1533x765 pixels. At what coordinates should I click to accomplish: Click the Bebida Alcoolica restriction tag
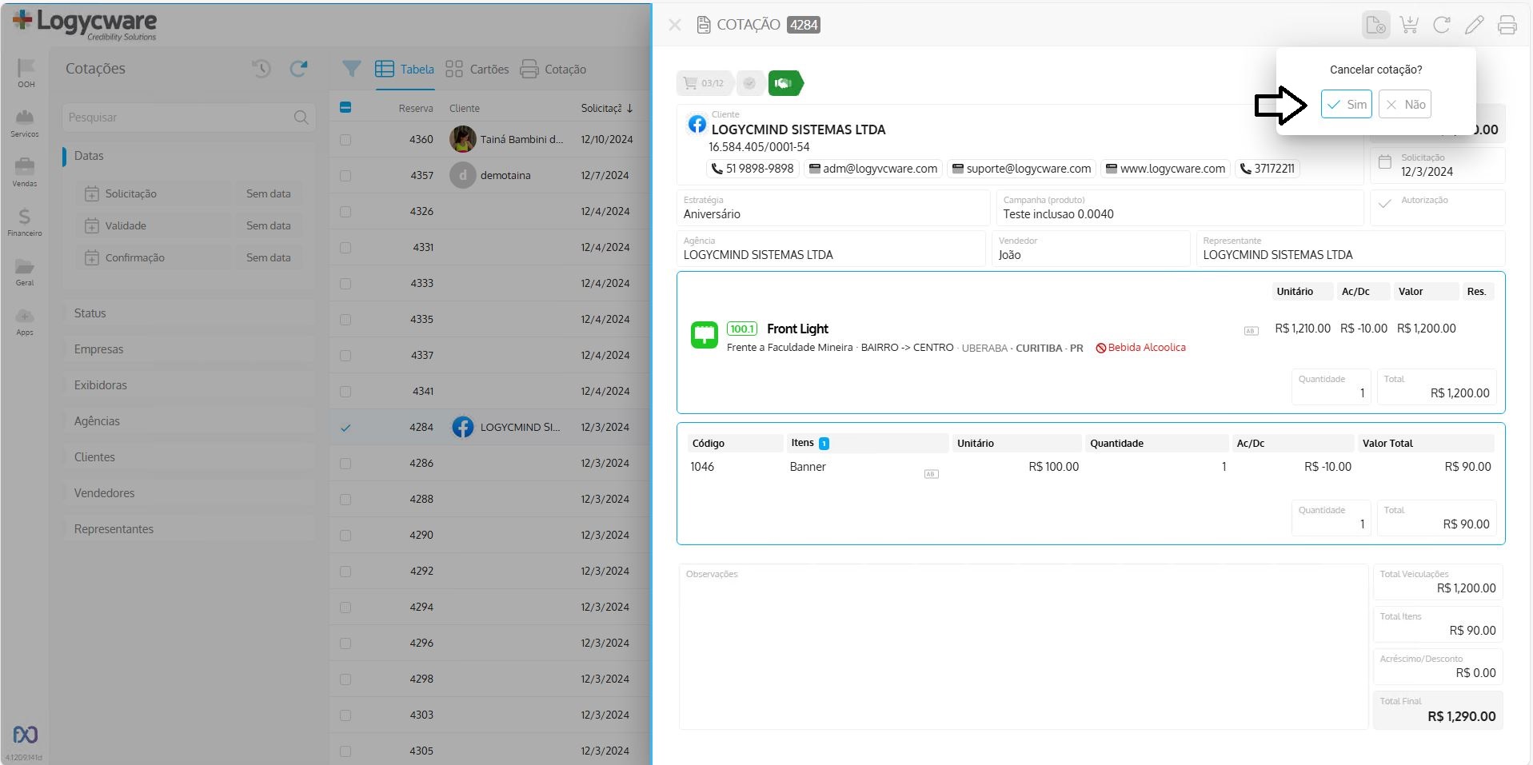(1141, 348)
